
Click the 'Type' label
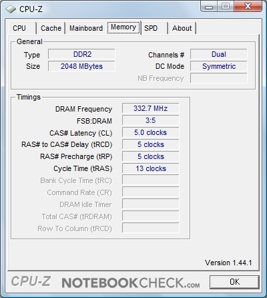click(x=32, y=55)
